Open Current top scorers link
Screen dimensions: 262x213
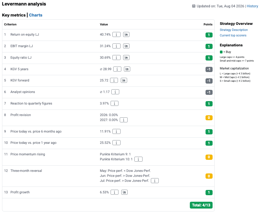pos(233,35)
